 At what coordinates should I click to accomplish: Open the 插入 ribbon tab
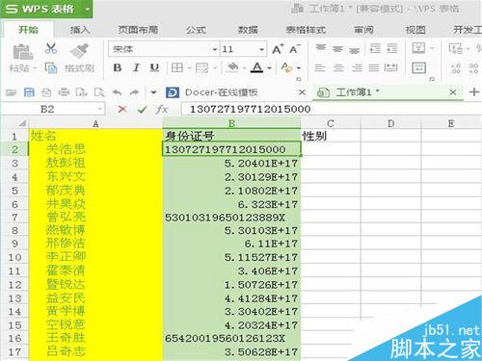[80, 30]
